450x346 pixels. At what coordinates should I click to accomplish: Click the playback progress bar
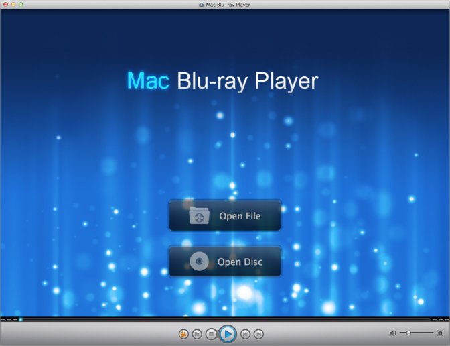click(x=225, y=319)
